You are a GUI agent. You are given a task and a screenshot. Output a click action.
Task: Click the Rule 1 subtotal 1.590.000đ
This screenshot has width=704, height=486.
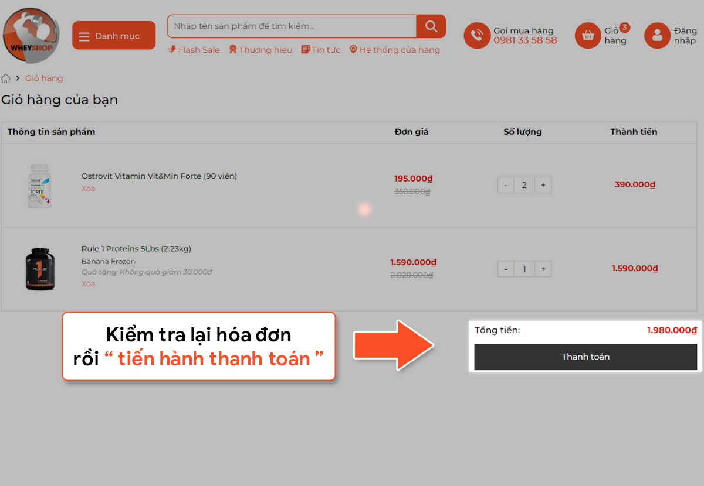pos(635,268)
